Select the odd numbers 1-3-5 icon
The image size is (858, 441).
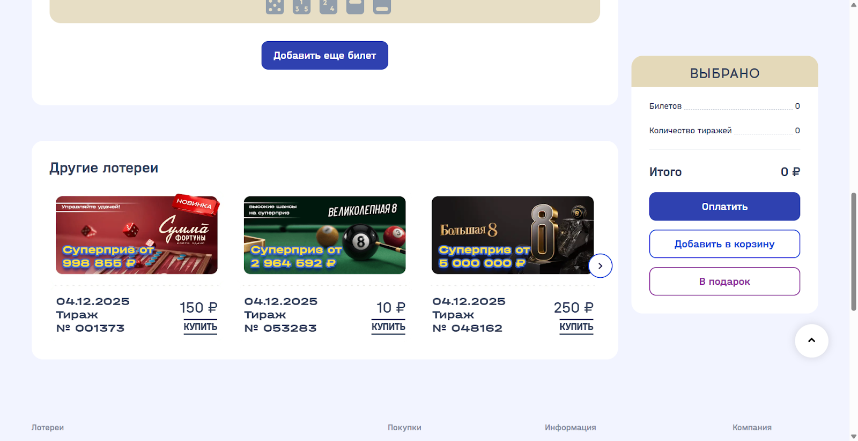301,6
